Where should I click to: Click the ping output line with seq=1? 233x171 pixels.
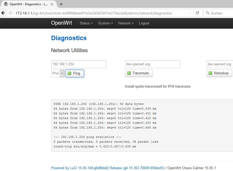point(105,113)
